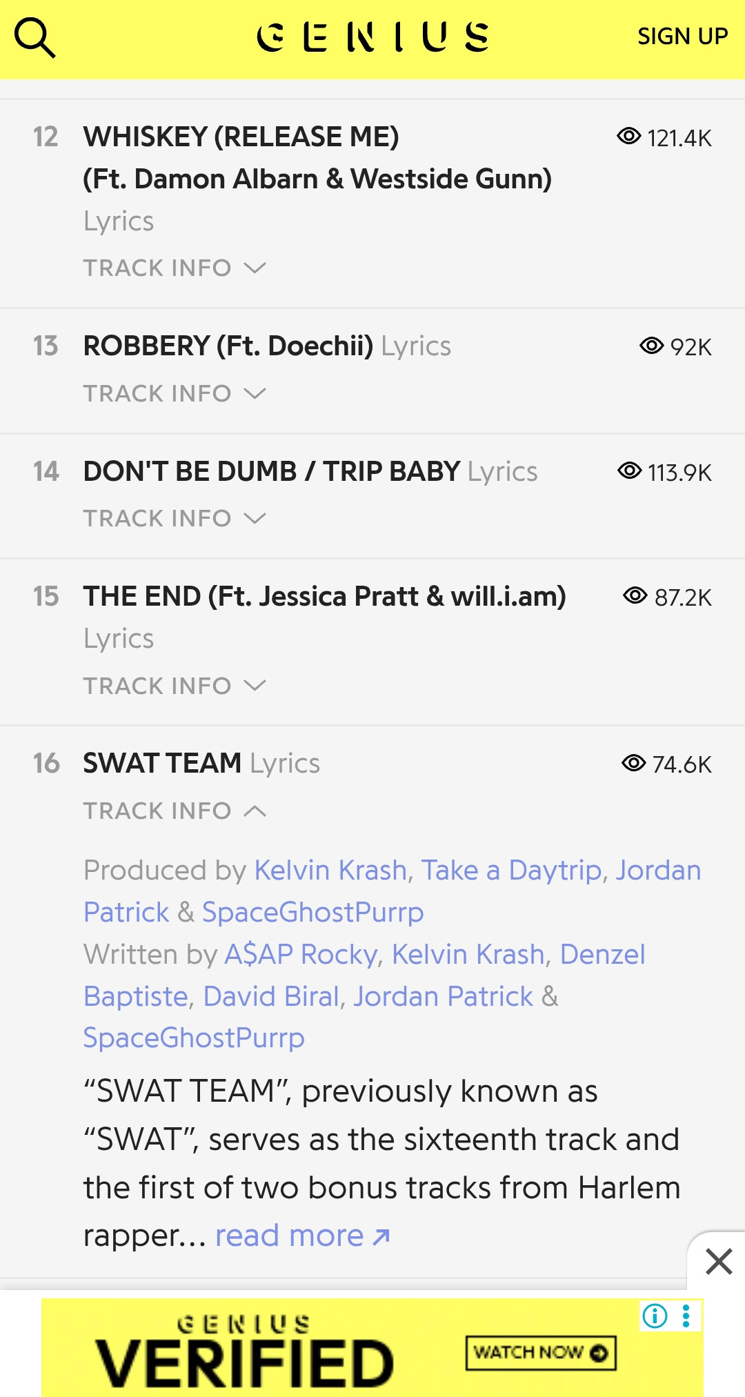Click views eye icon for WHISKEY track
The image size is (745, 1397).
click(628, 137)
